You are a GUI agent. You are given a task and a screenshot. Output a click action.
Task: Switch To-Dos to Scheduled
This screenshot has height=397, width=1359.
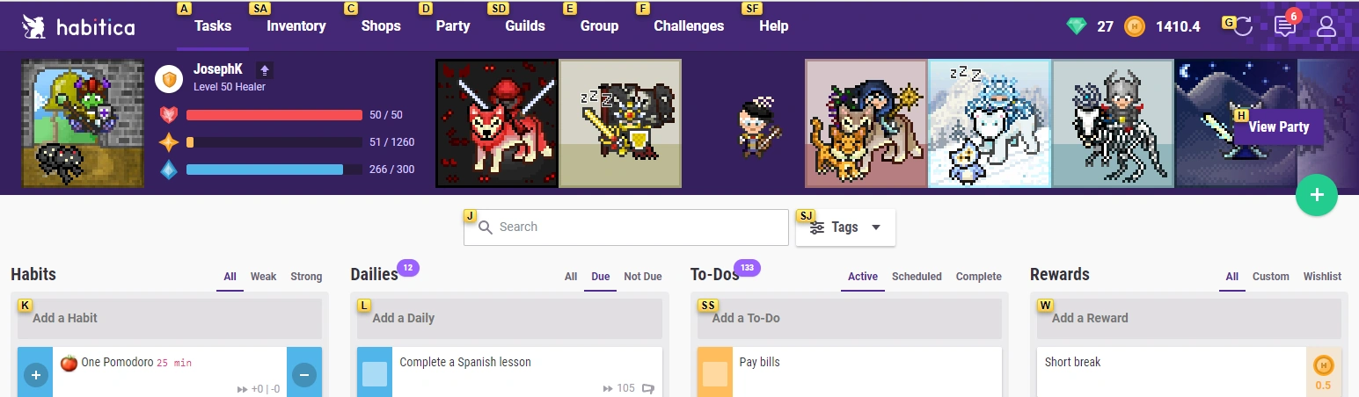tap(917, 276)
